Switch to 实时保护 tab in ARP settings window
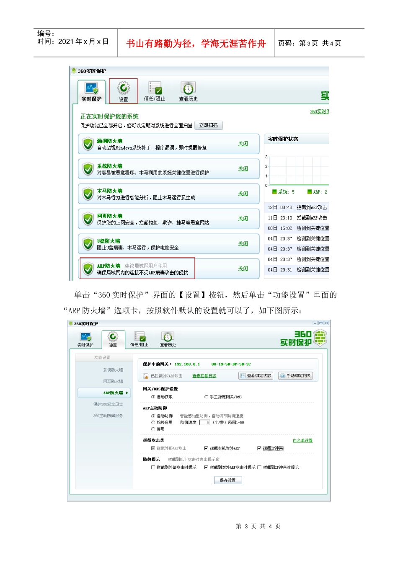Screen dimensions: 398x563 85,340
